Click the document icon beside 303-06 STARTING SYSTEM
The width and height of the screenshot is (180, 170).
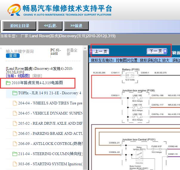(x=15, y=164)
